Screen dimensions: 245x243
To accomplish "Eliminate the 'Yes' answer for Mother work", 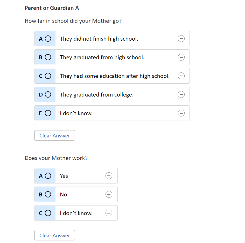I will tap(109, 176).
